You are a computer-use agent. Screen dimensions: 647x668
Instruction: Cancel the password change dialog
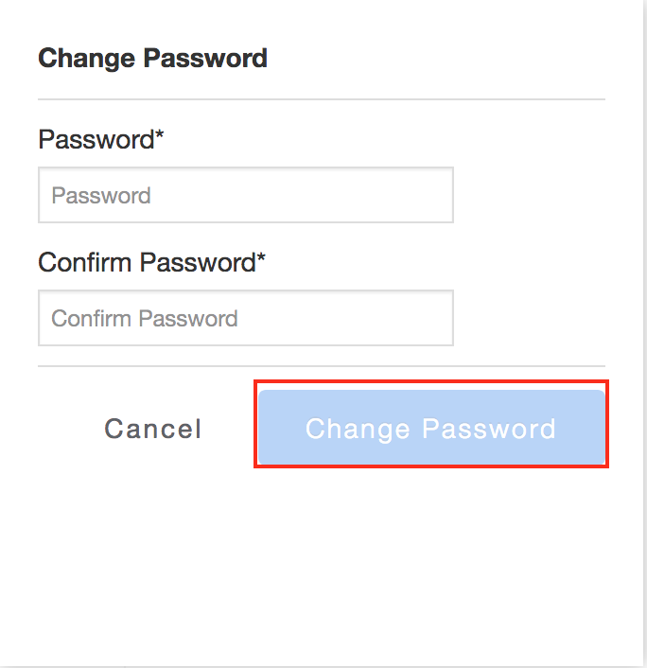[153, 429]
